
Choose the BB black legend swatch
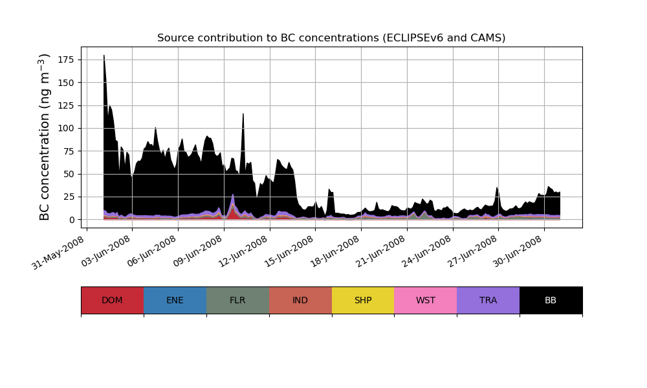(551, 300)
